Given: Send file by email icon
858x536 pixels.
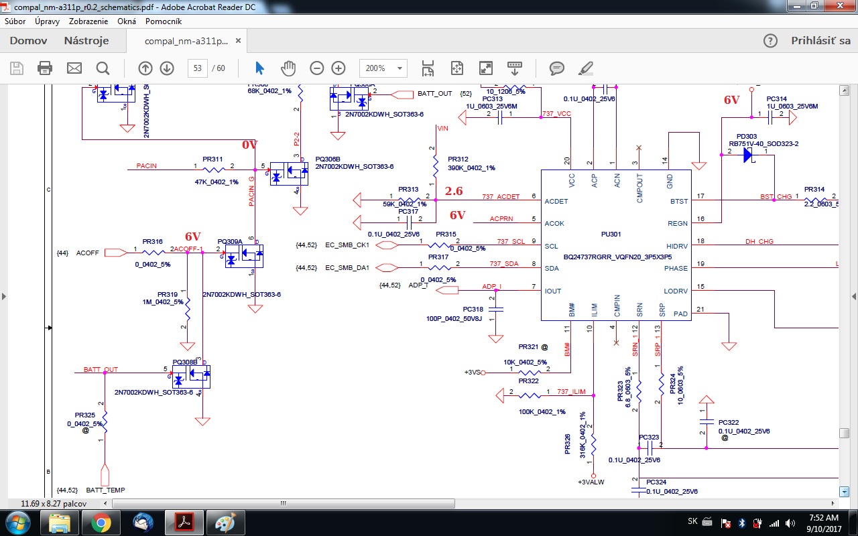Looking at the screenshot, I should point(74,68).
